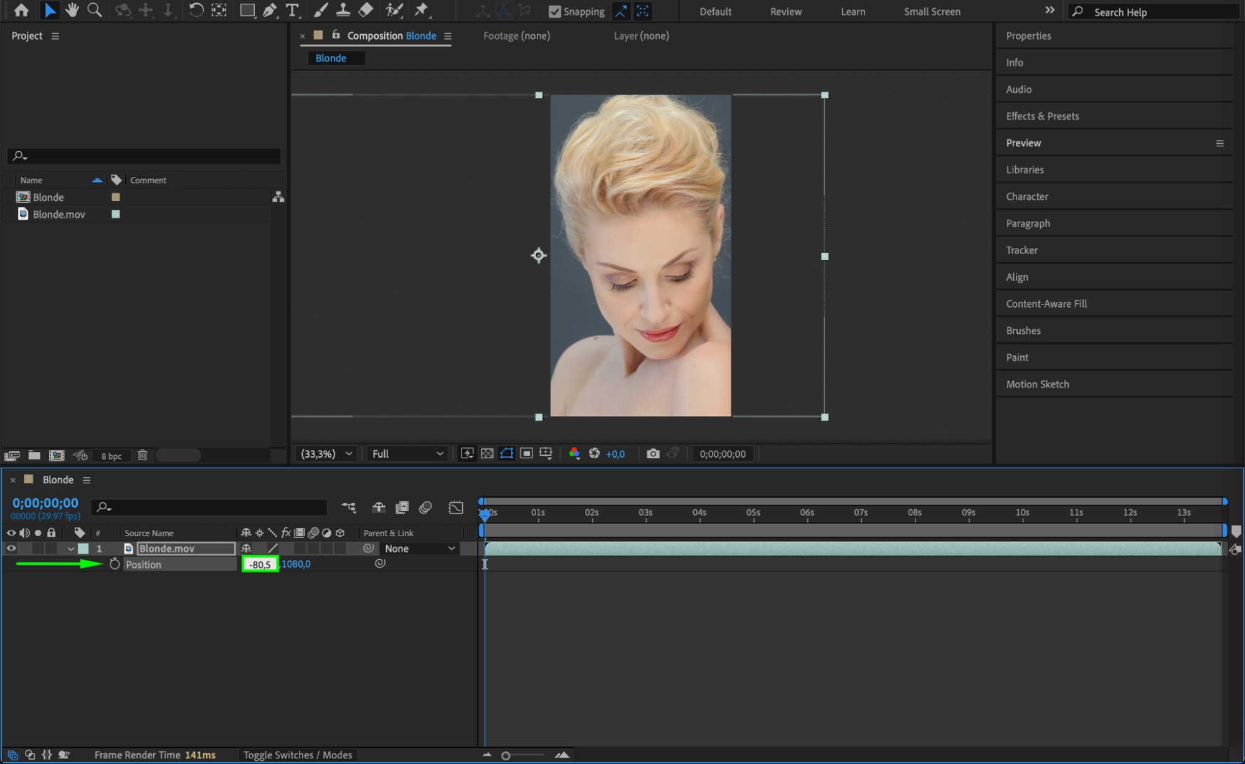This screenshot has width=1245, height=764.
Task: Select the Rectangle shape tool
Action: click(x=247, y=10)
